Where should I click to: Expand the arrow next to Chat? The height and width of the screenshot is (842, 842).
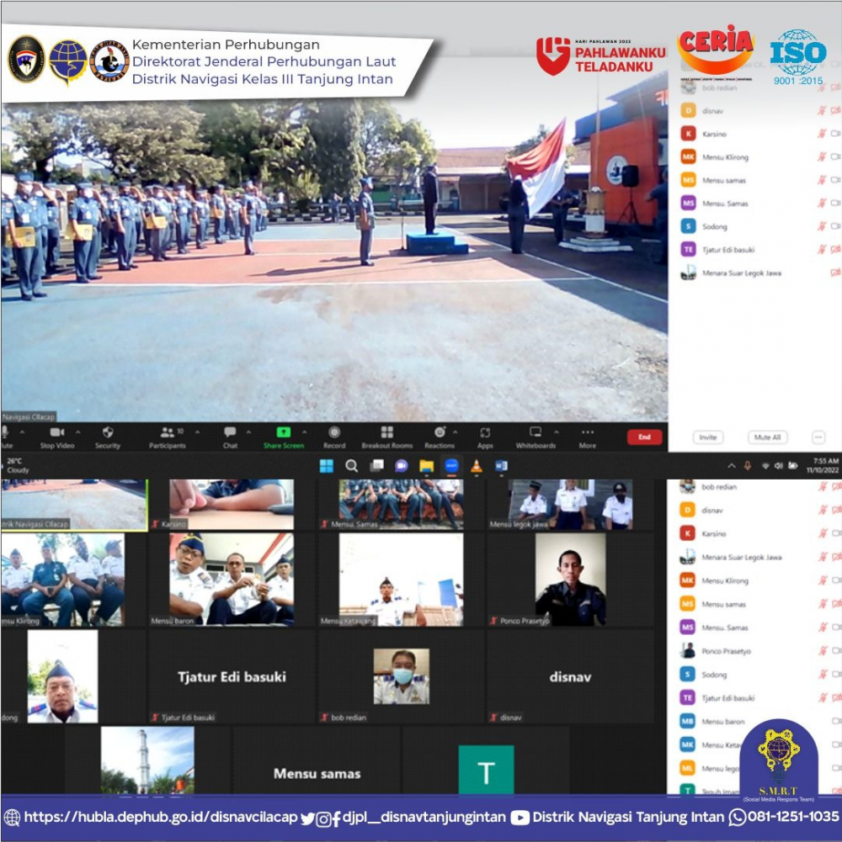point(248,432)
